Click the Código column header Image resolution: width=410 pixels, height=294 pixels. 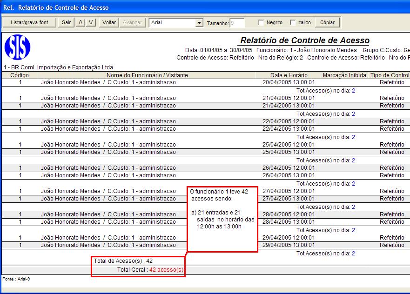[20, 75]
